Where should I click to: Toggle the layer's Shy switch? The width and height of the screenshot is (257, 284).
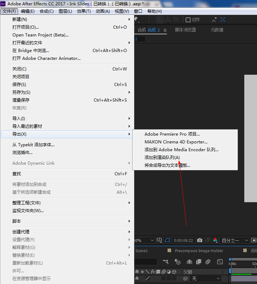137,278
